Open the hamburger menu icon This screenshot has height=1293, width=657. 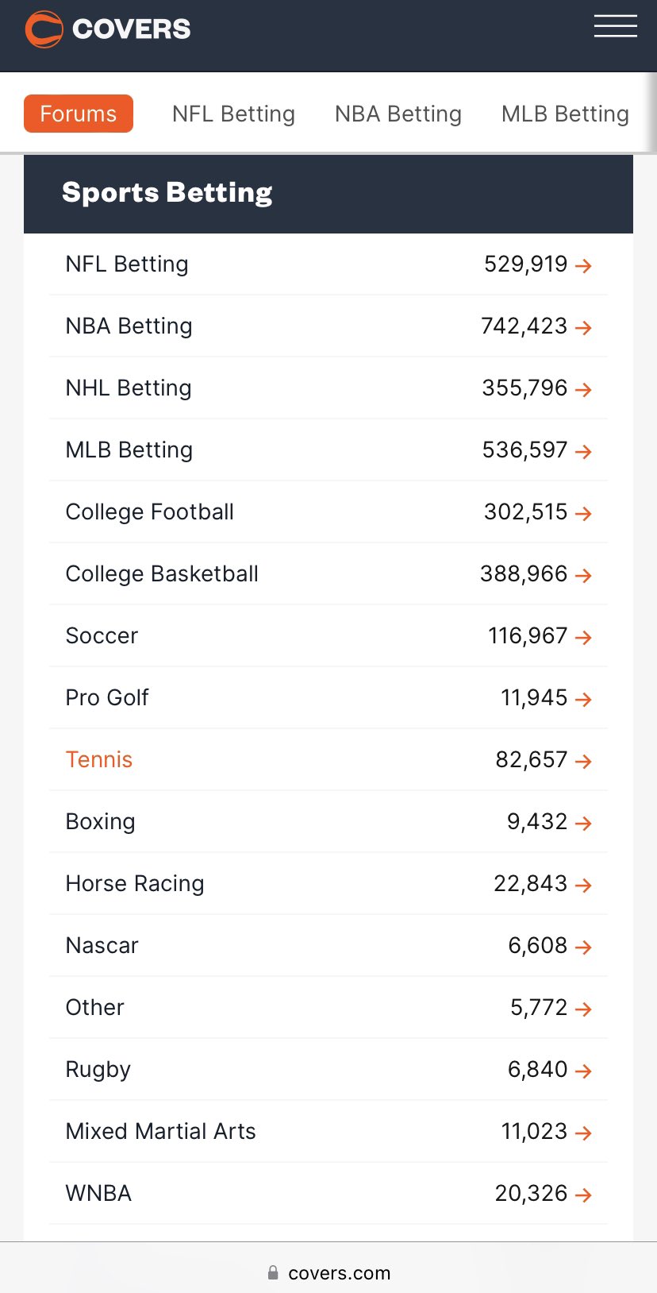click(x=615, y=25)
